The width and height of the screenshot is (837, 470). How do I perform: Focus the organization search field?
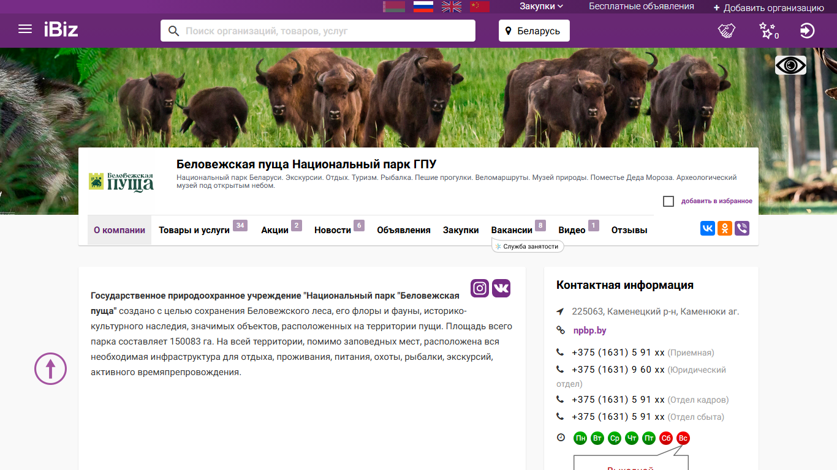point(318,31)
